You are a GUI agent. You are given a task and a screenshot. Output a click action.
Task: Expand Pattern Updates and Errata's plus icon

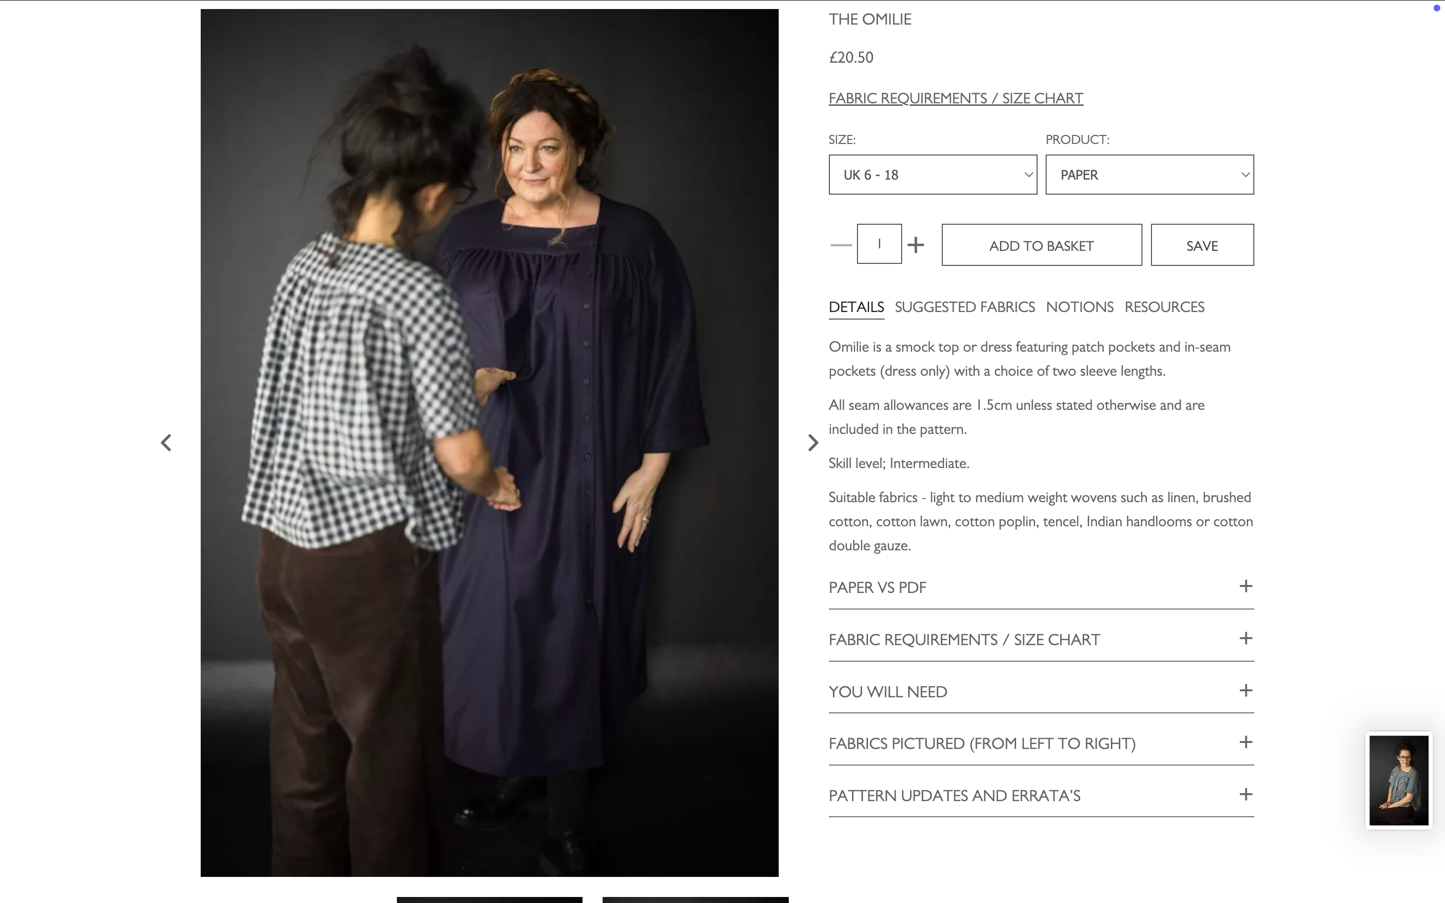pyautogui.click(x=1246, y=795)
